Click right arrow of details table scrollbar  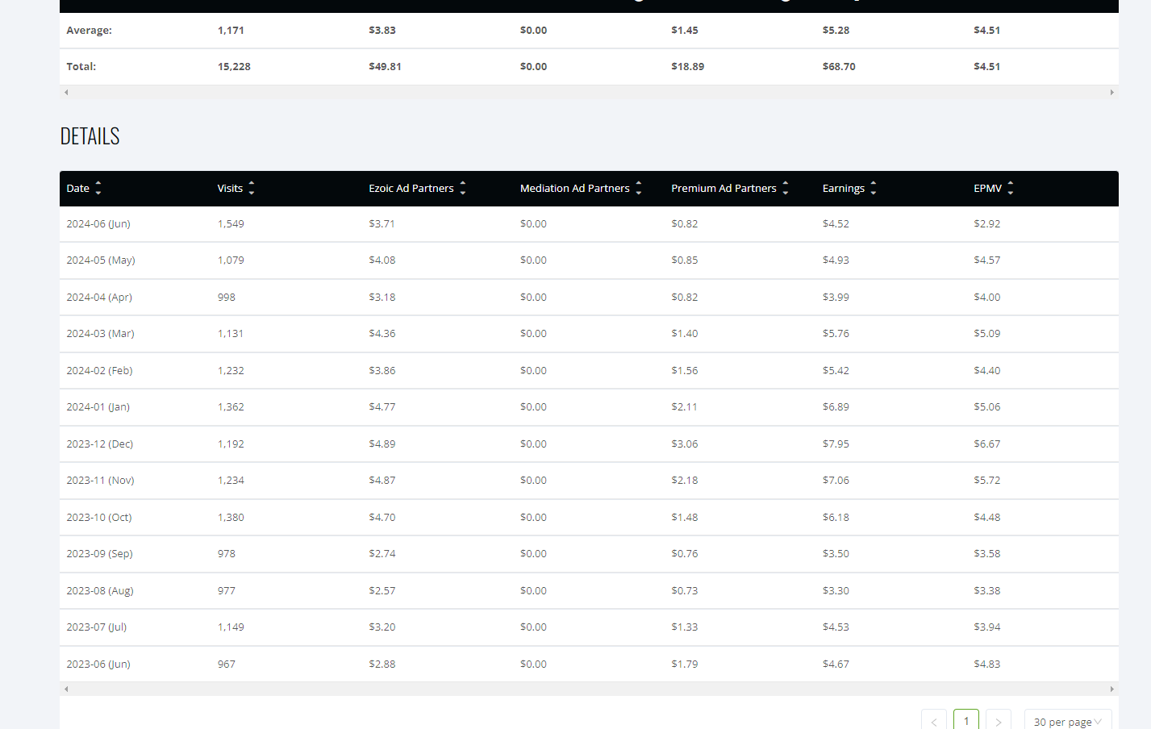tap(1112, 689)
